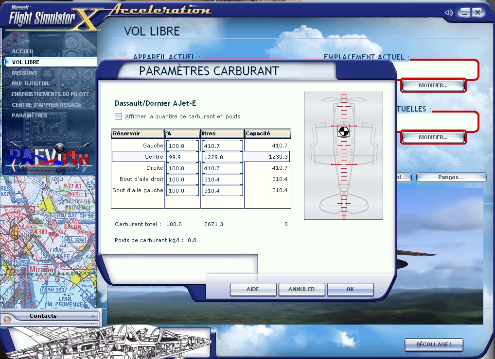The image size is (495, 359).
Task: Click the Réservoir column header
Action: click(138, 133)
